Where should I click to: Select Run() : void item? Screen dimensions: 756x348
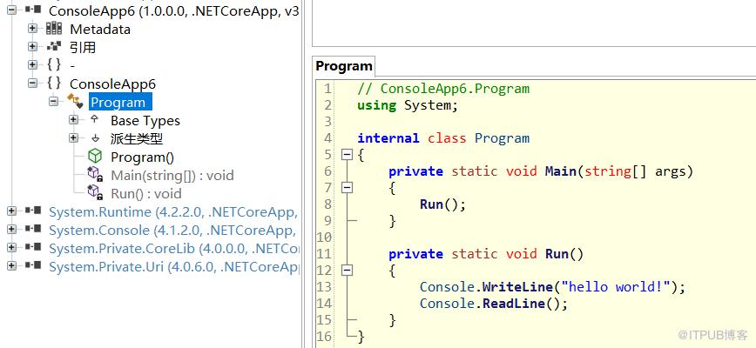pyautogui.click(x=146, y=194)
